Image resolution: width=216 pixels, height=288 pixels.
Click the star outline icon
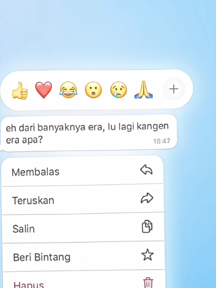click(x=147, y=255)
